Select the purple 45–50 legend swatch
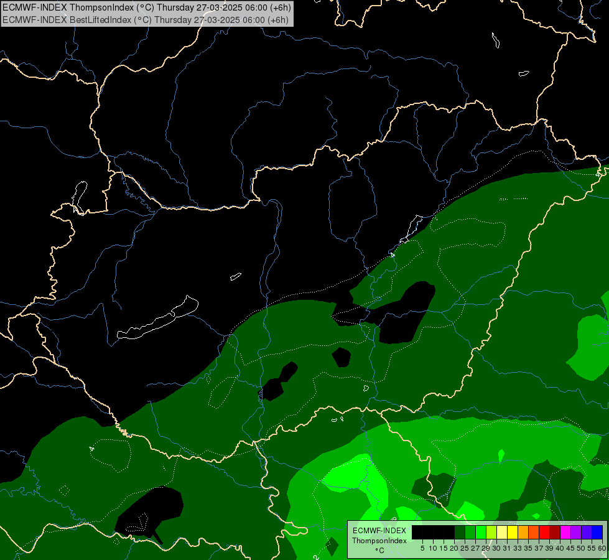 coord(576,532)
